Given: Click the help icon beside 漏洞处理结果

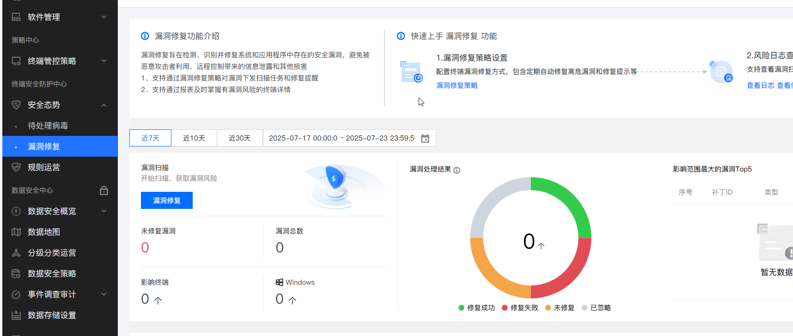Looking at the screenshot, I should point(457,170).
